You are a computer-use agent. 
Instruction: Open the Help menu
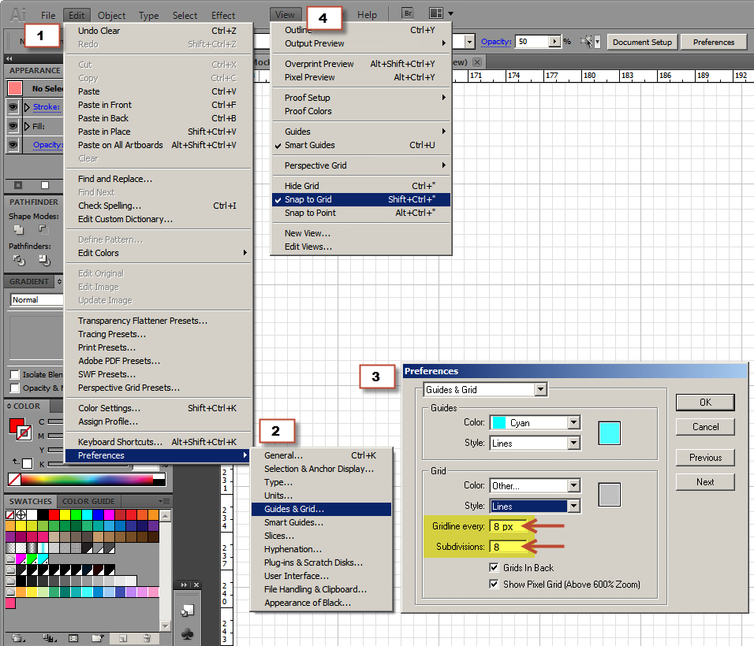pos(367,16)
